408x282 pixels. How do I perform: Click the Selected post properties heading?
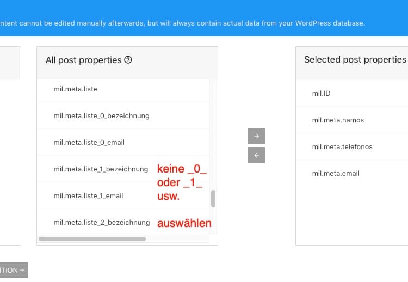tap(355, 59)
